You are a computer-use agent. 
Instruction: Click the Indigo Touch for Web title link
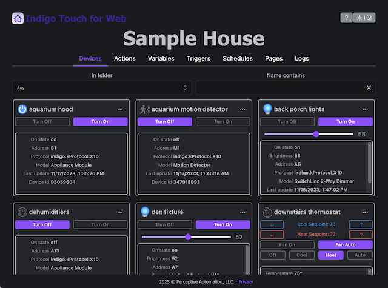(x=76, y=19)
